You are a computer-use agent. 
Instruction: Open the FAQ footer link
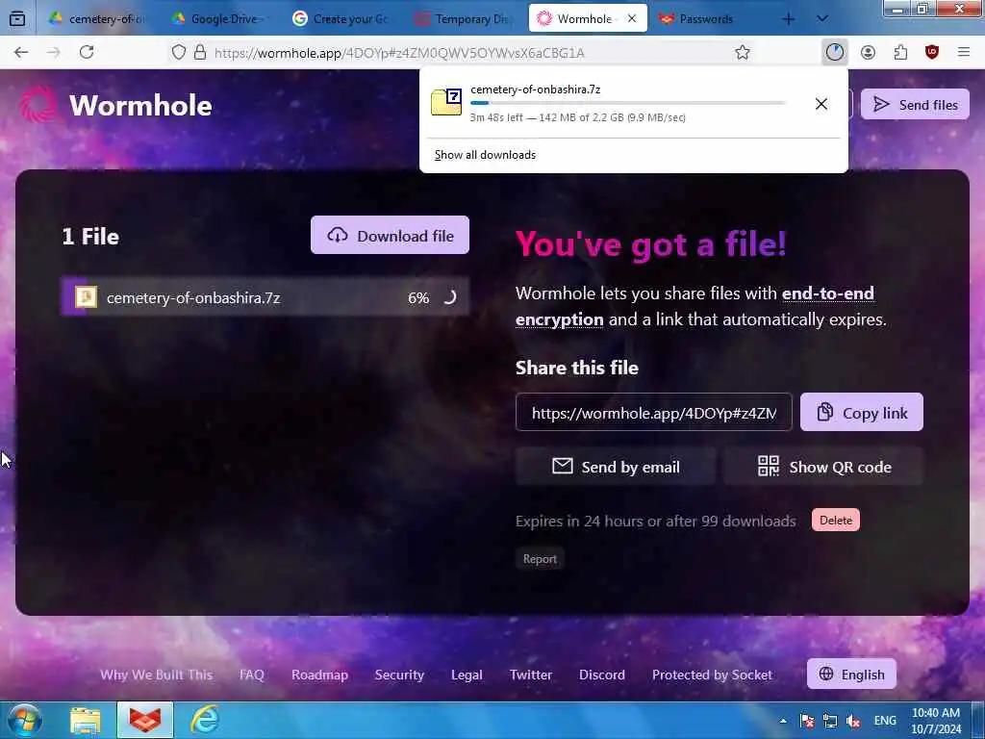click(252, 675)
